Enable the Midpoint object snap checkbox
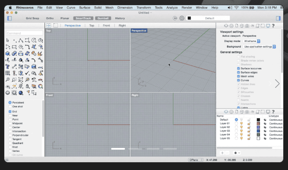288x170 pixels. click(10, 123)
